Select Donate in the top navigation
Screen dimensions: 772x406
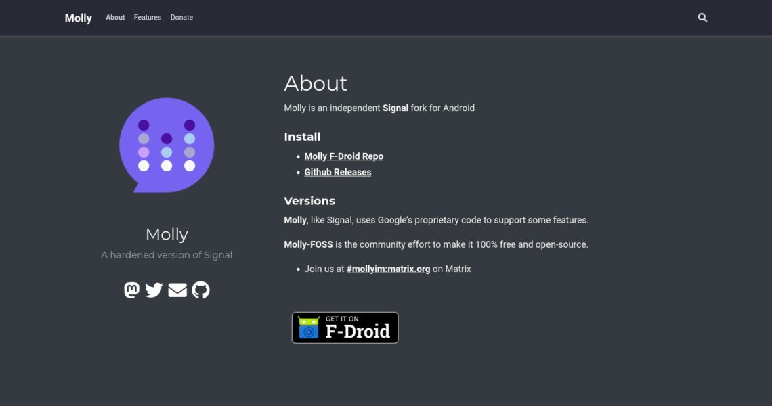(x=181, y=18)
